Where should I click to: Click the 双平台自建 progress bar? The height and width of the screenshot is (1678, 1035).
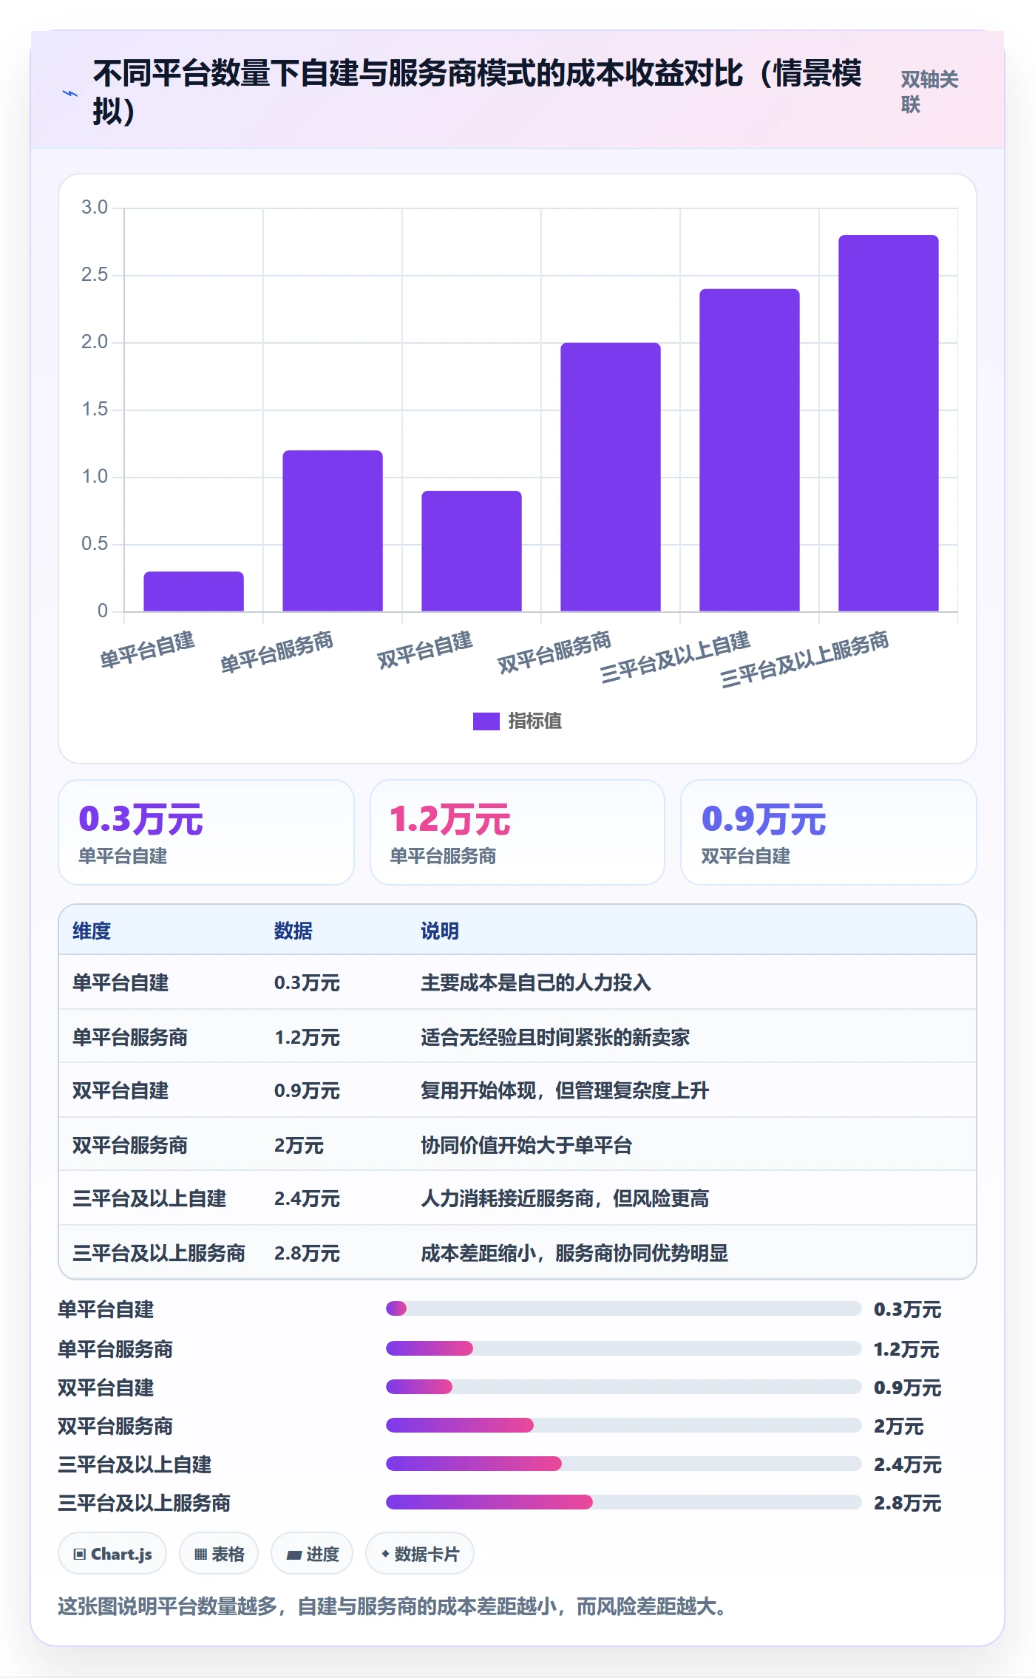click(623, 1387)
